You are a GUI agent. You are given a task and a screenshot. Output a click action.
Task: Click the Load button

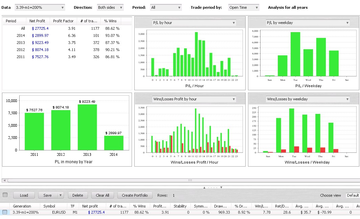tap(24, 195)
